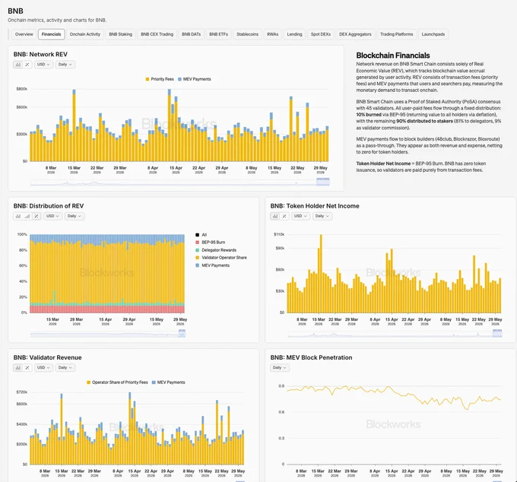Open USD dropdown in Token Holder Net Income
Viewport: 517px width, 482px height.
pyautogui.click(x=300, y=216)
